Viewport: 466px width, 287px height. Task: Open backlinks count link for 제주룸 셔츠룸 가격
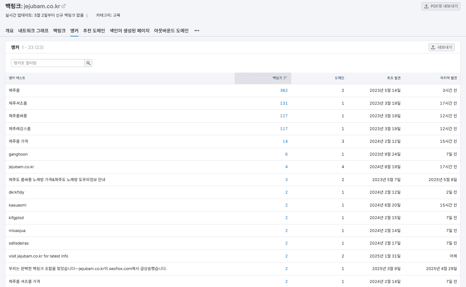[x=287, y=282]
